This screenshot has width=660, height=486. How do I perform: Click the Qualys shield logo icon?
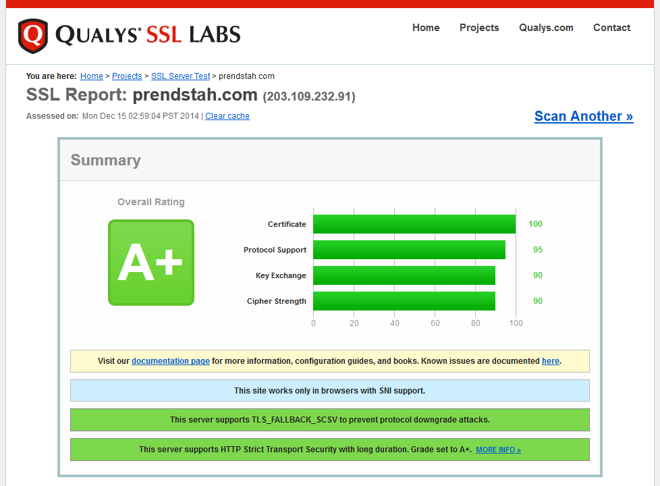click(x=33, y=36)
